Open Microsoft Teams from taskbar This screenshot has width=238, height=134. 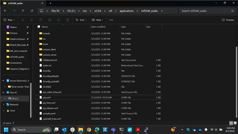(113, 130)
